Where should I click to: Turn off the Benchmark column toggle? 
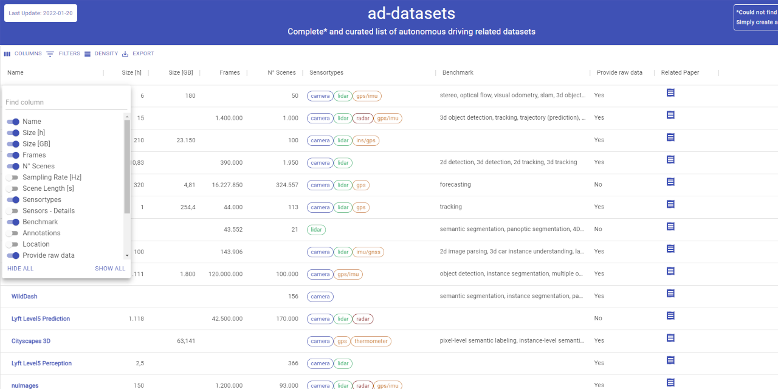pyautogui.click(x=13, y=222)
